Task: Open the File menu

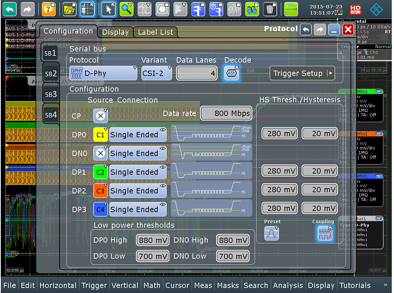Action: [10, 285]
